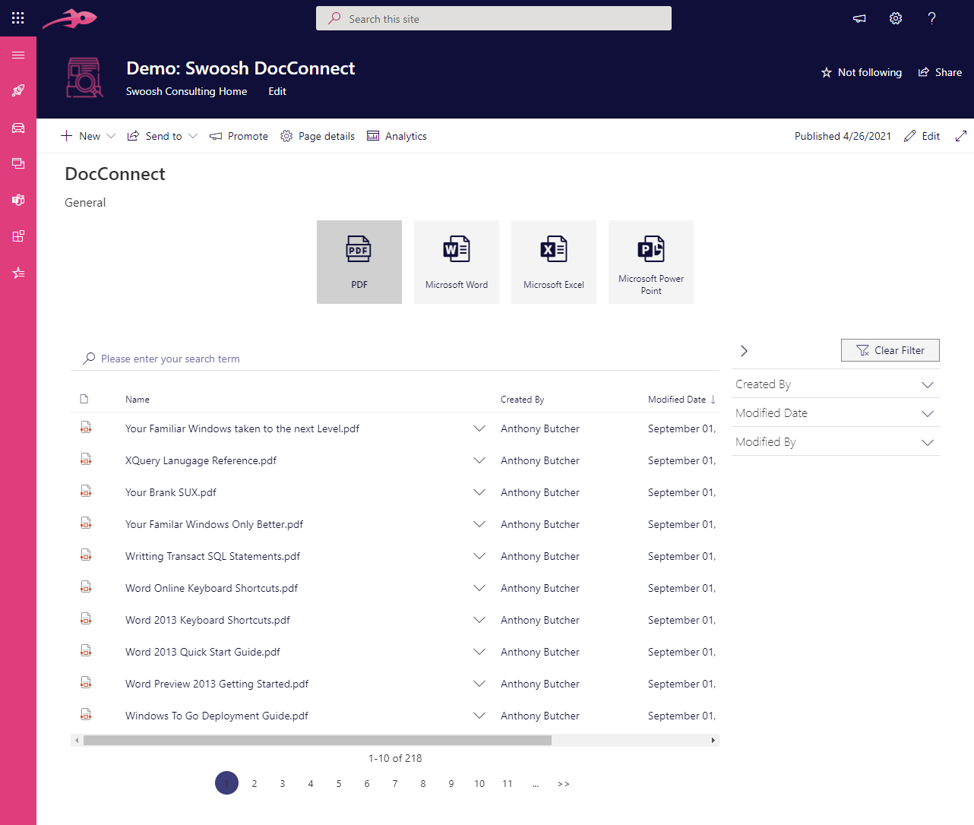Viewport: 974px width, 825px height.
Task: Click the scrollbar left arrow
Action: (x=77, y=740)
